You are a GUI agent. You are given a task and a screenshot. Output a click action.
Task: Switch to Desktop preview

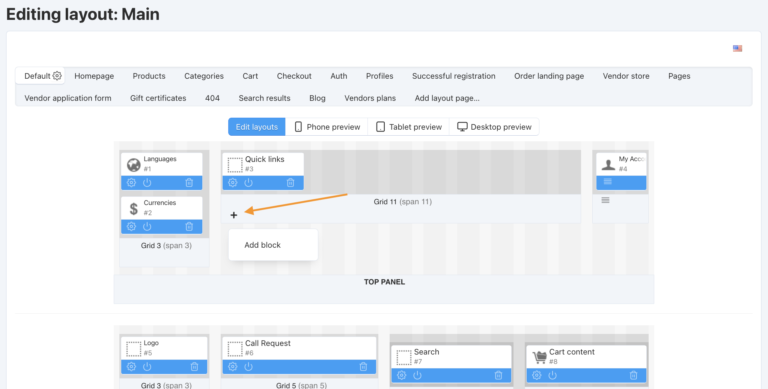tap(494, 127)
